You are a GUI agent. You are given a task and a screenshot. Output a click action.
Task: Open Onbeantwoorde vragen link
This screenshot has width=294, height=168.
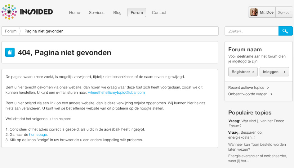[x=250, y=94]
